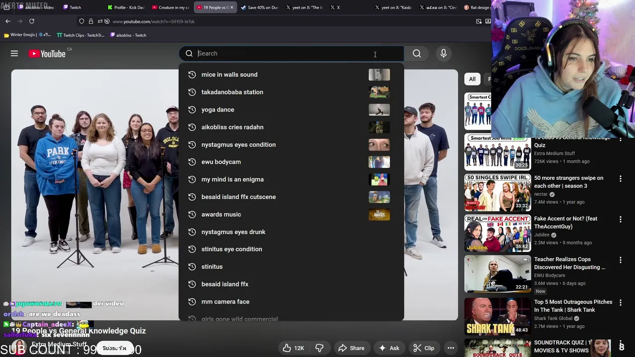Open 'Fake Accent or Not?' video title

(566, 223)
